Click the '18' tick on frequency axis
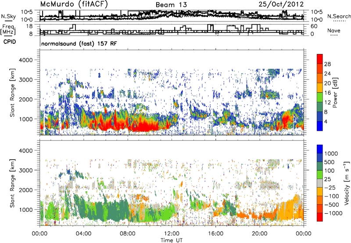Viewport: 351px width, 243px height. [x=29, y=26]
